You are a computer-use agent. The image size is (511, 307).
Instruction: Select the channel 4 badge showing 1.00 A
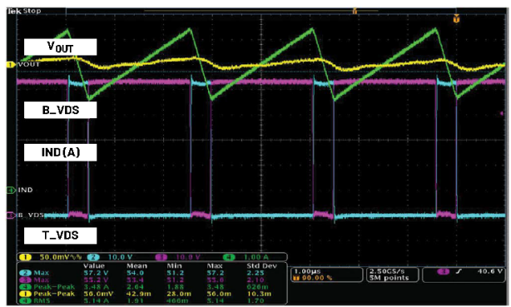(x=246, y=257)
